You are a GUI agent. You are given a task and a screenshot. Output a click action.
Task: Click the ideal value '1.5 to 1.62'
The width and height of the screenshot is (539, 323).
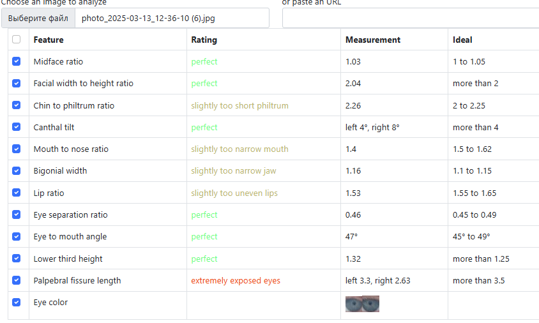click(x=472, y=149)
